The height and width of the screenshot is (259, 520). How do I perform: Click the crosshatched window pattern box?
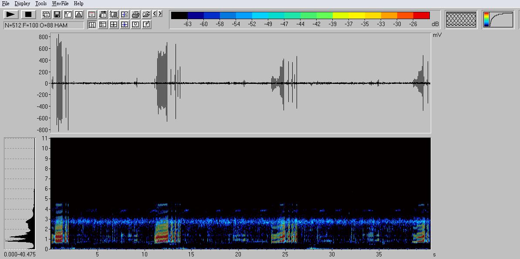[461, 20]
